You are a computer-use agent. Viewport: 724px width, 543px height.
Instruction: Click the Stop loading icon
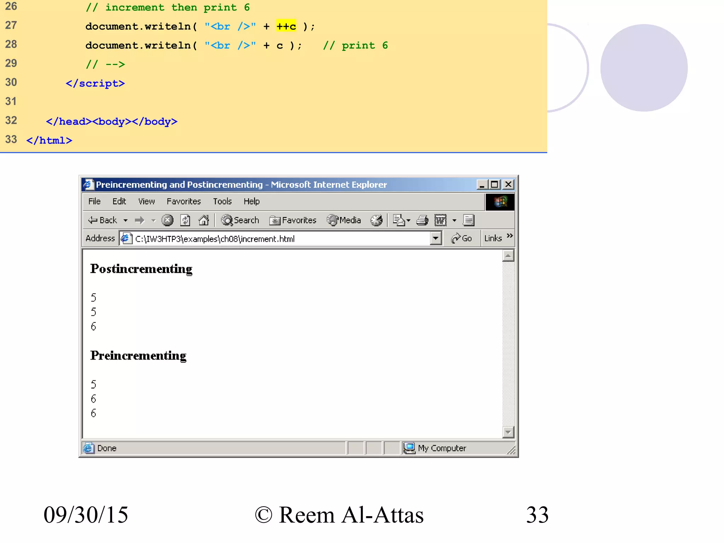pos(167,220)
